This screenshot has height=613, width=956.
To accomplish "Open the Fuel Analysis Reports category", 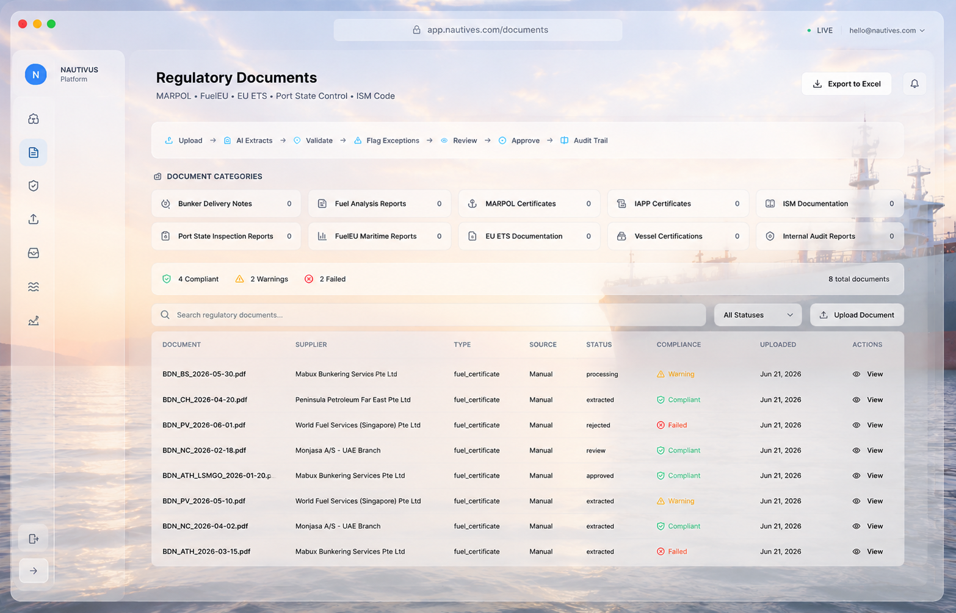I will [x=380, y=204].
